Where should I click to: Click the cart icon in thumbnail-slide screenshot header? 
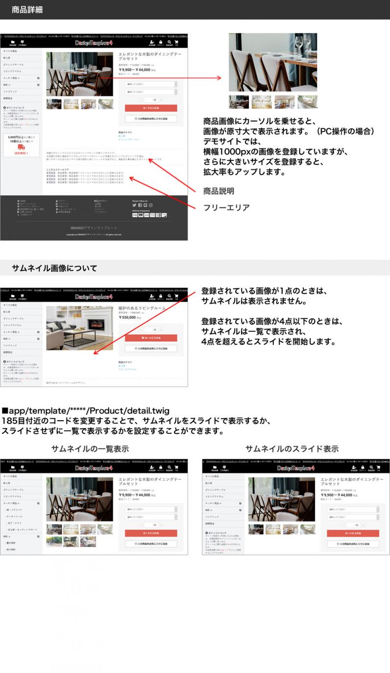pos(378,467)
